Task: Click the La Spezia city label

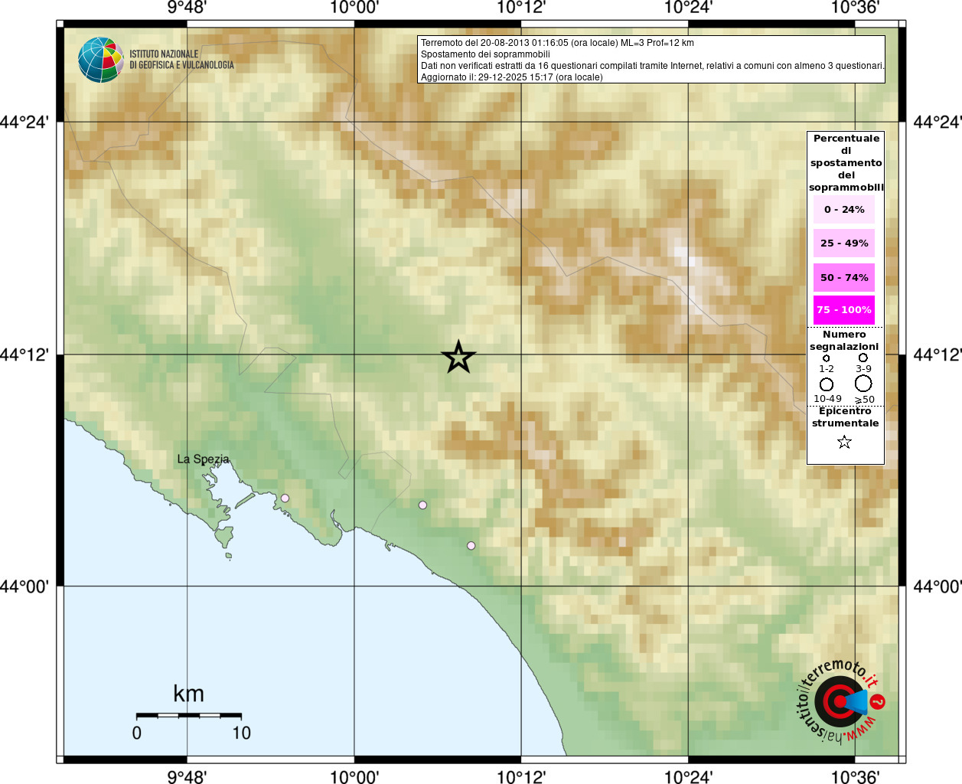Action: click(x=203, y=459)
